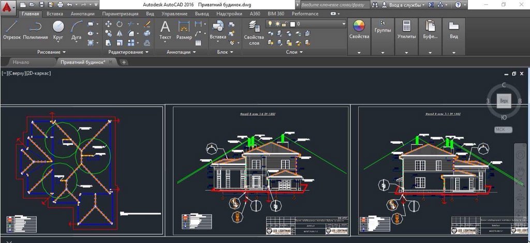
Task: Expand the Аннотации panel
Action: coord(181,52)
